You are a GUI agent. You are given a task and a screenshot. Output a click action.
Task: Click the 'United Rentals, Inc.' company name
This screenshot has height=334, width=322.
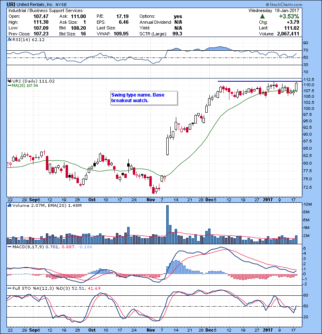[35, 4]
